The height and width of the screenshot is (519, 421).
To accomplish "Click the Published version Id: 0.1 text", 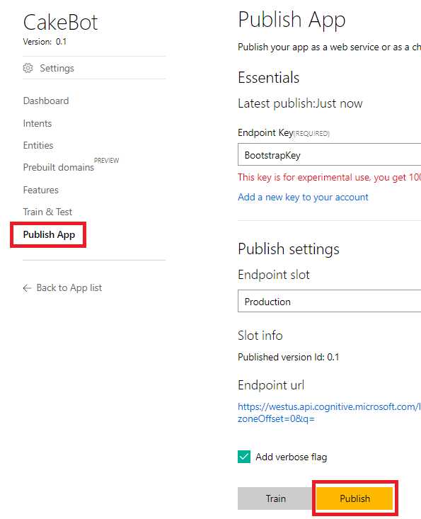I will coord(289,357).
